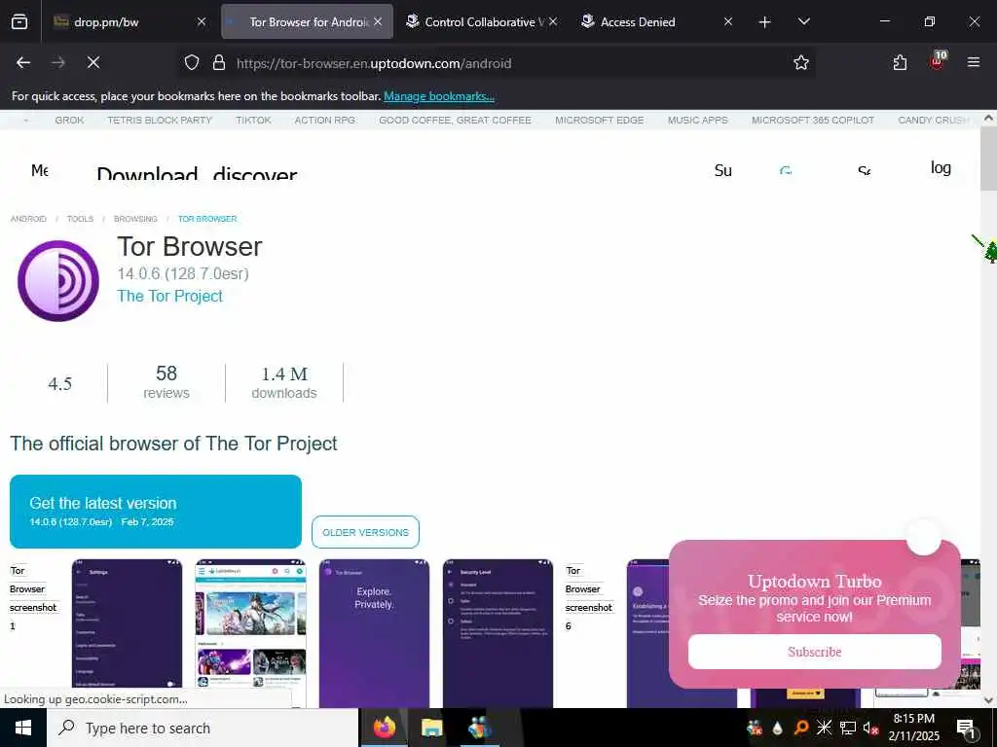The image size is (997, 747).
Task: Open the dark Settings screenshot thumbnail
Action: pyautogui.click(x=127, y=633)
